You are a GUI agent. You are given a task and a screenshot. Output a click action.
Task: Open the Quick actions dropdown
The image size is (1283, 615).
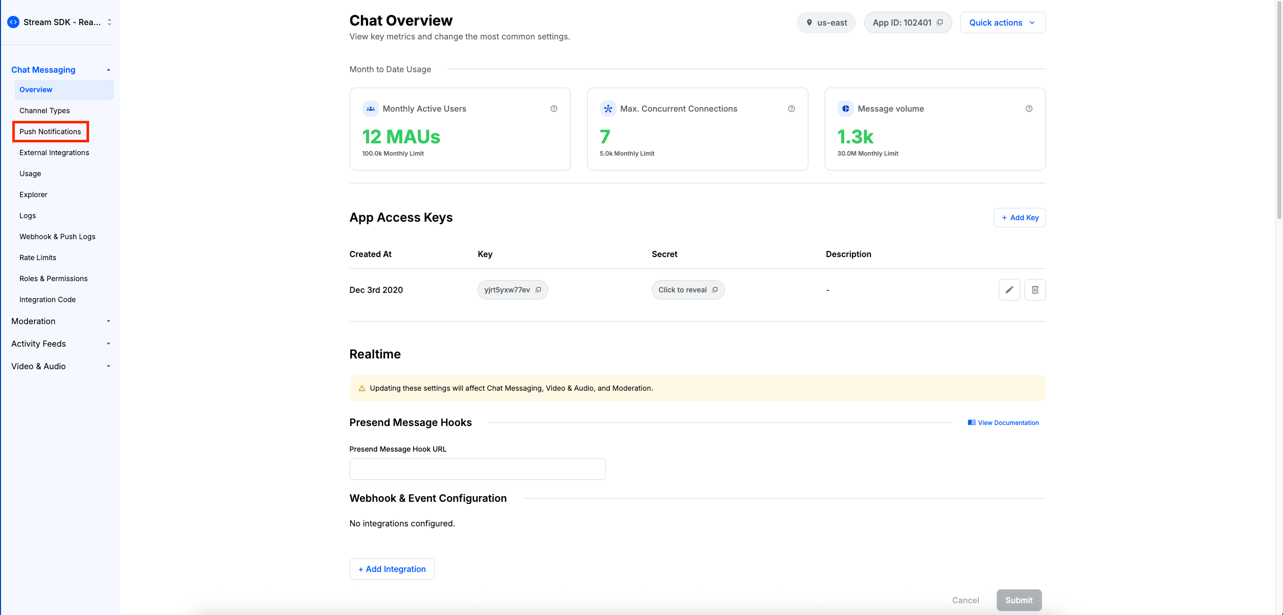tap(1002, 22)
